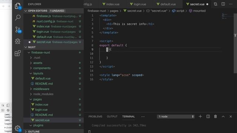Split the terminal panel
237x133 pixels.
[x=208, y=116]
